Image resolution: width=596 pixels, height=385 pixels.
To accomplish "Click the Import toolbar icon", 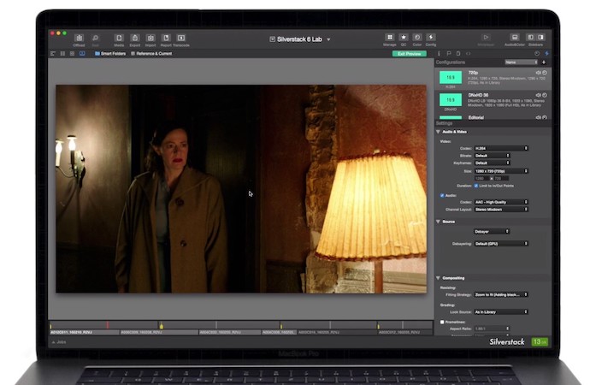I will point(150,38).
